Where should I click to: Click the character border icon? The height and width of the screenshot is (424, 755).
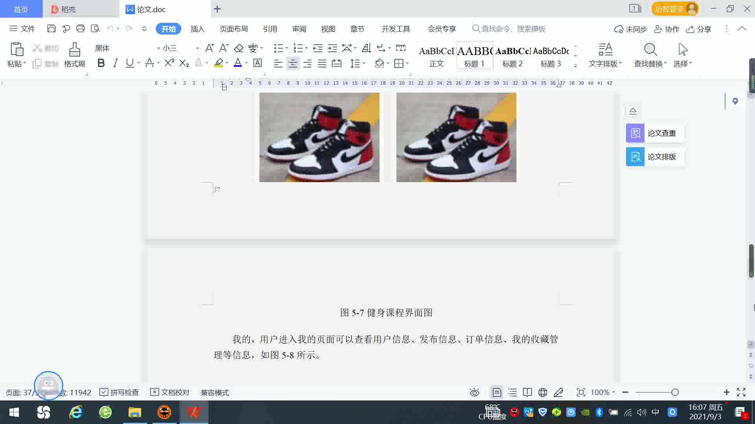[258, 63]
